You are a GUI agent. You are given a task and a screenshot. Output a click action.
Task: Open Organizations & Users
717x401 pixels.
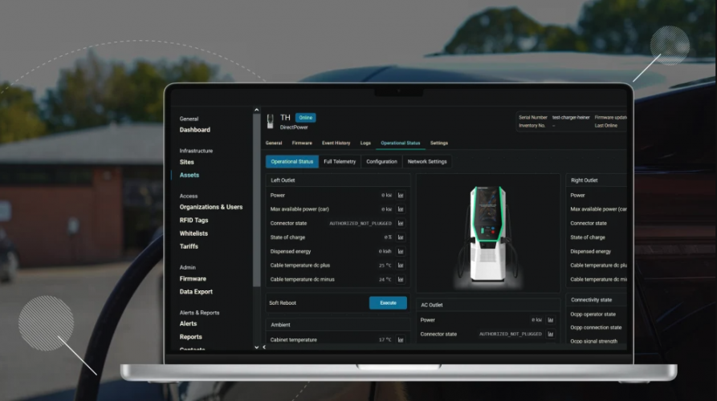211,207
